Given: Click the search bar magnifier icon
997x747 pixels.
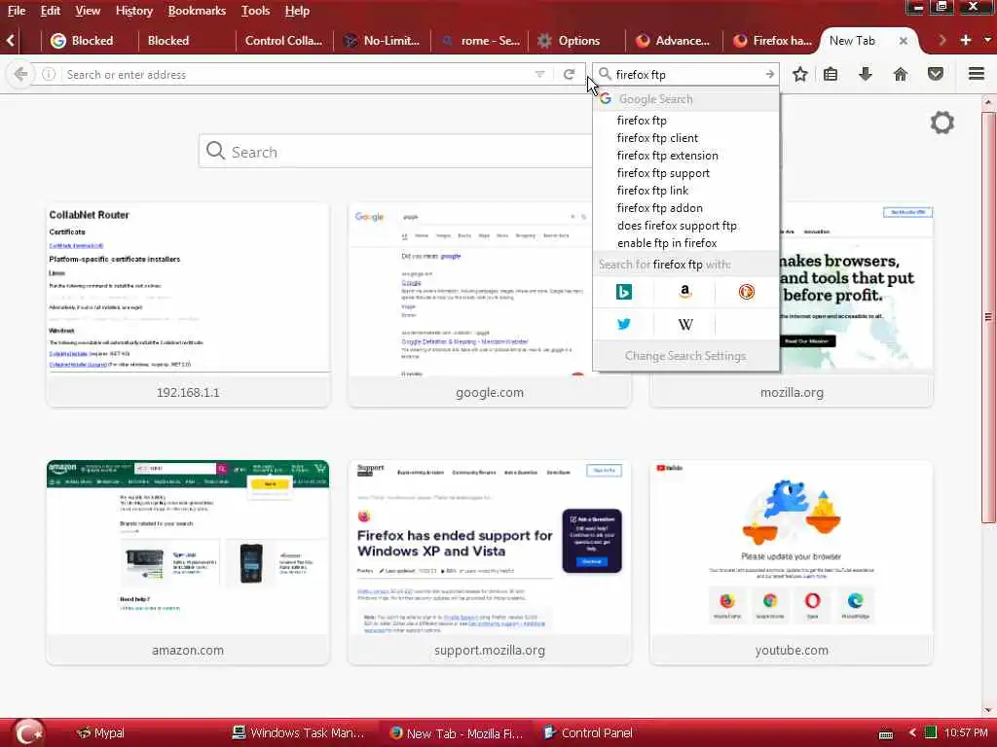Looking at the screenshot, I should pos(606,74).
